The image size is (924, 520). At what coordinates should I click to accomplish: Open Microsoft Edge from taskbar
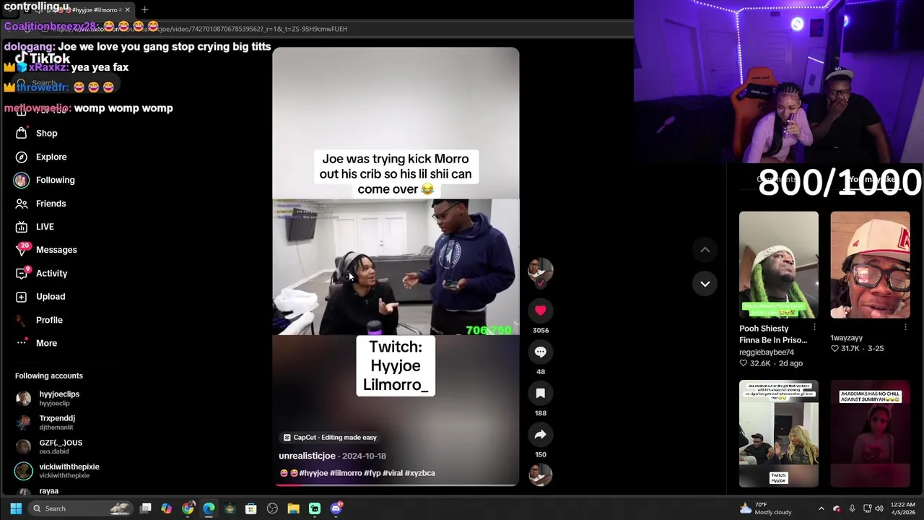tap(209, 508)
